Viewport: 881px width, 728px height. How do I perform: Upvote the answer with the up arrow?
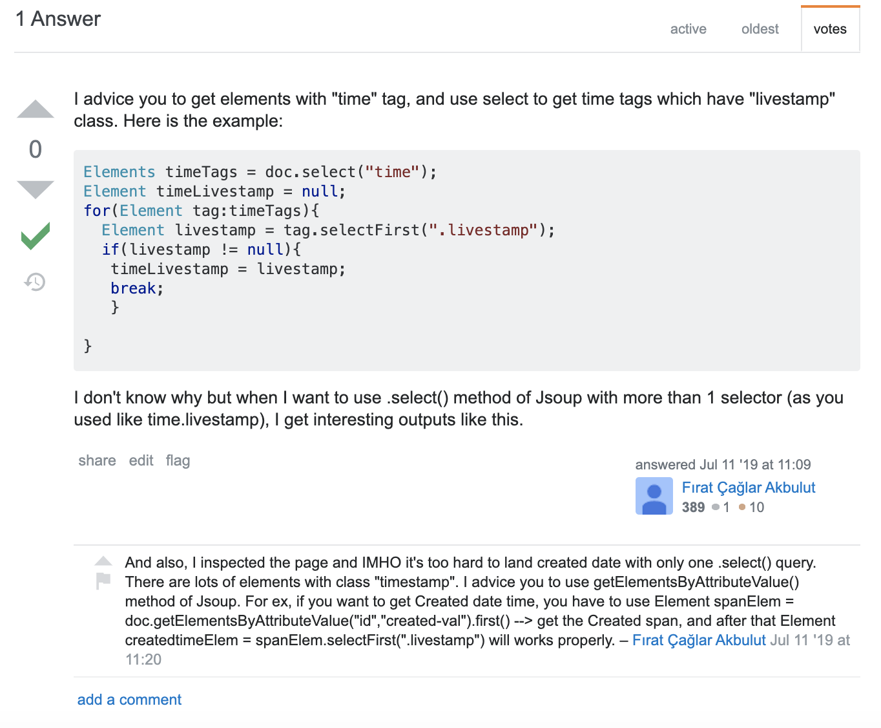[x=36, y=109]
